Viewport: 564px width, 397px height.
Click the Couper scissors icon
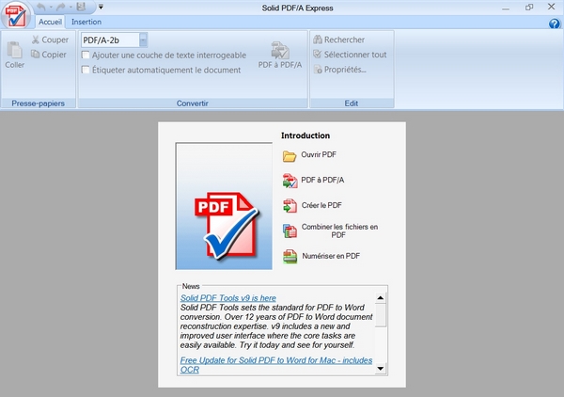[x=36, y=40]
